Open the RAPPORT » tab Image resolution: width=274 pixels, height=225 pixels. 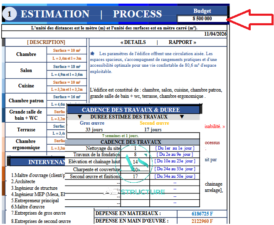[183, 42]
